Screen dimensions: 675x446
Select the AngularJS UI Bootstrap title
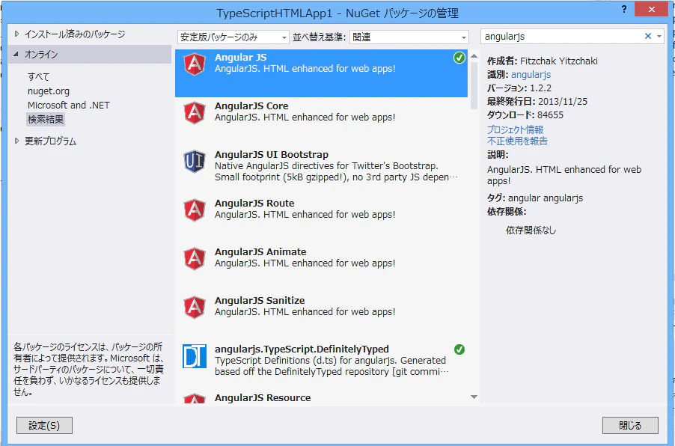pos(272,155)
